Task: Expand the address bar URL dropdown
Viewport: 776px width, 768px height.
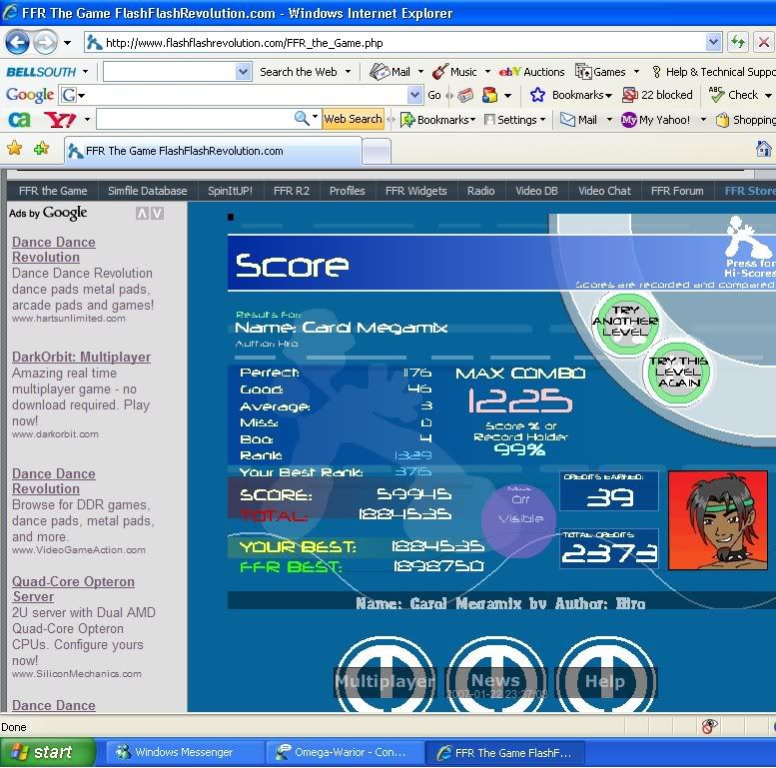Action: coord(713,43)
